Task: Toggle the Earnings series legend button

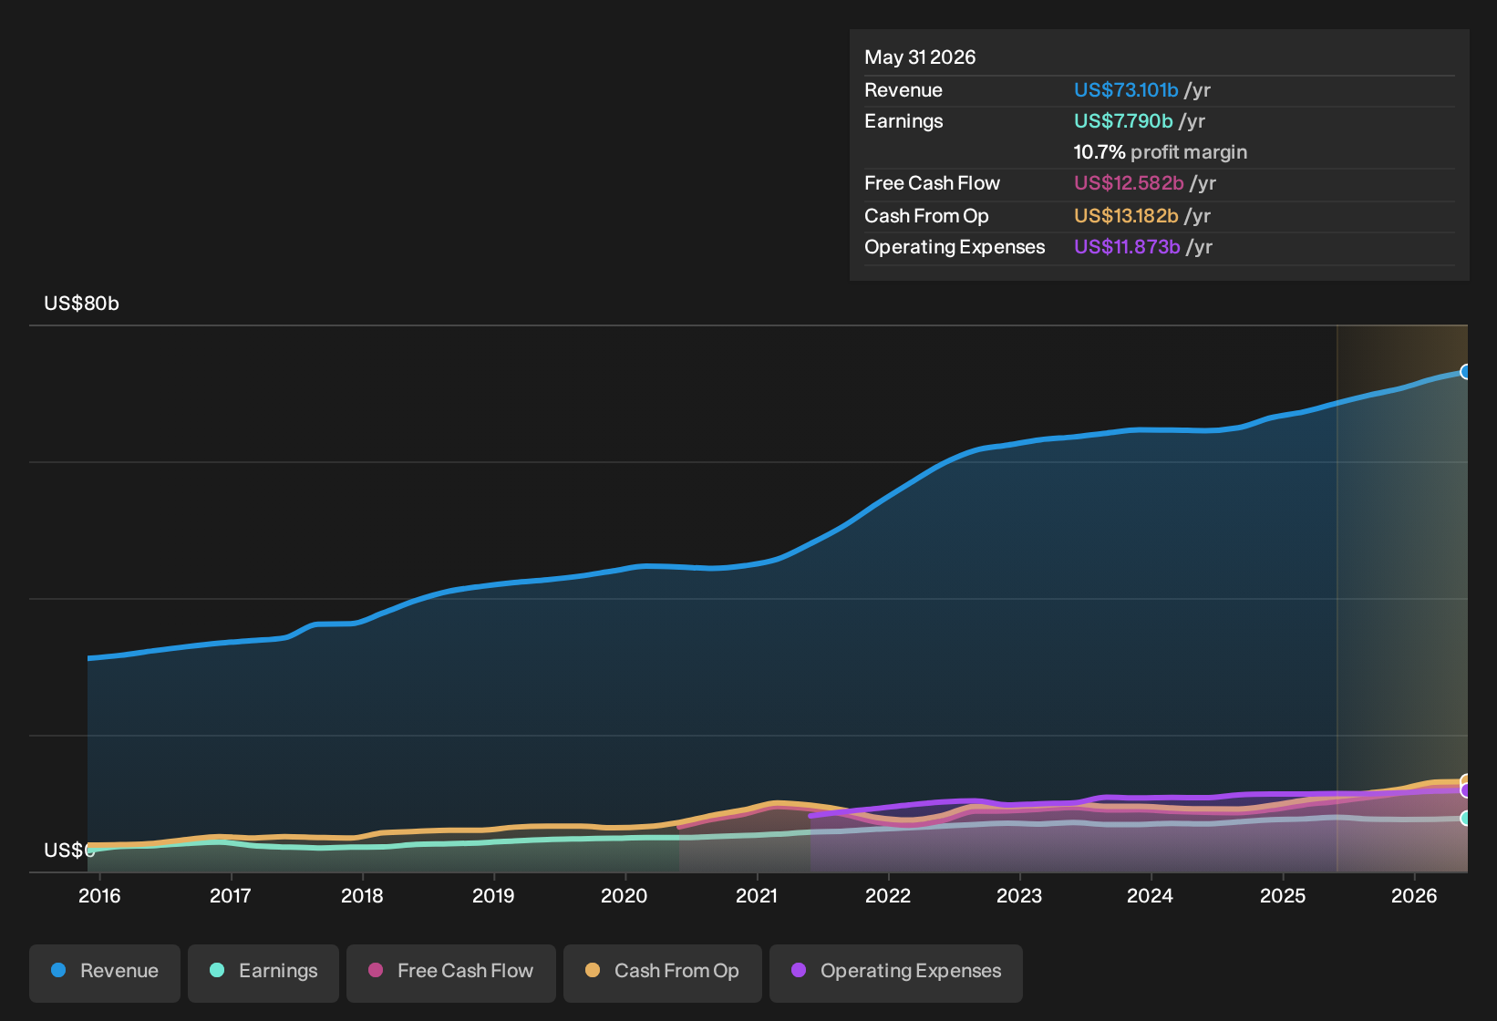Action: pyautogui.click(x=263, y=972)
